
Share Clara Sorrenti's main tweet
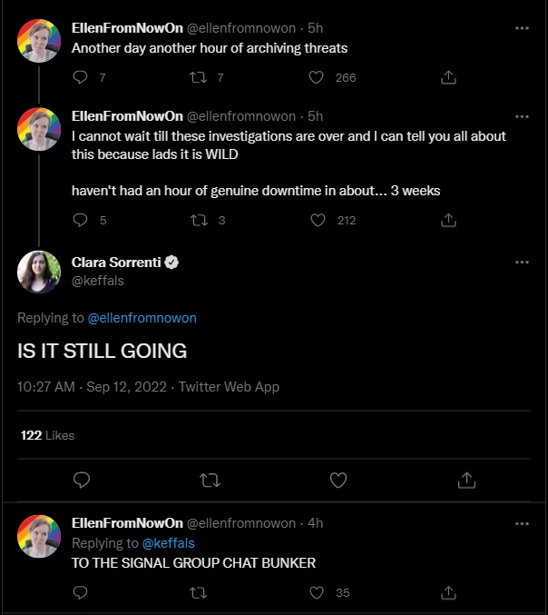(x=466, y=479)
